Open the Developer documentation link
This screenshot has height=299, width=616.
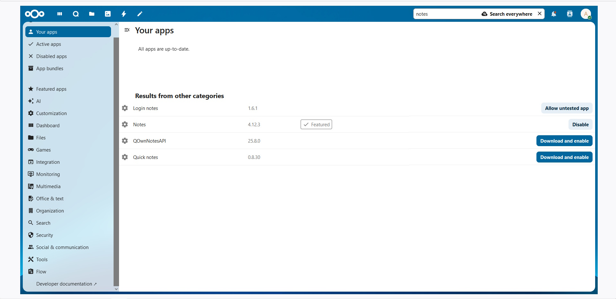pyautogui.click(x=66, y=284)
